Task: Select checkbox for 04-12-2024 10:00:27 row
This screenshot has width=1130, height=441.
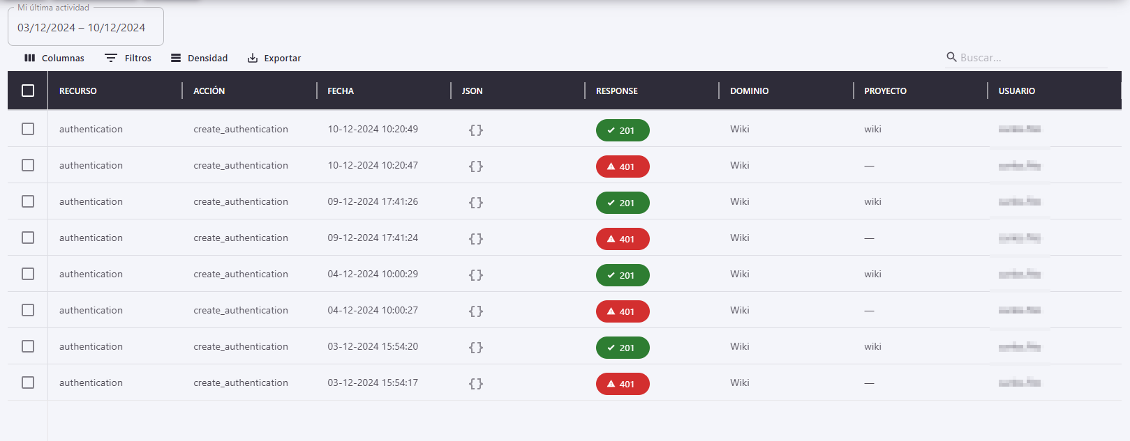Action: point(28,310)
